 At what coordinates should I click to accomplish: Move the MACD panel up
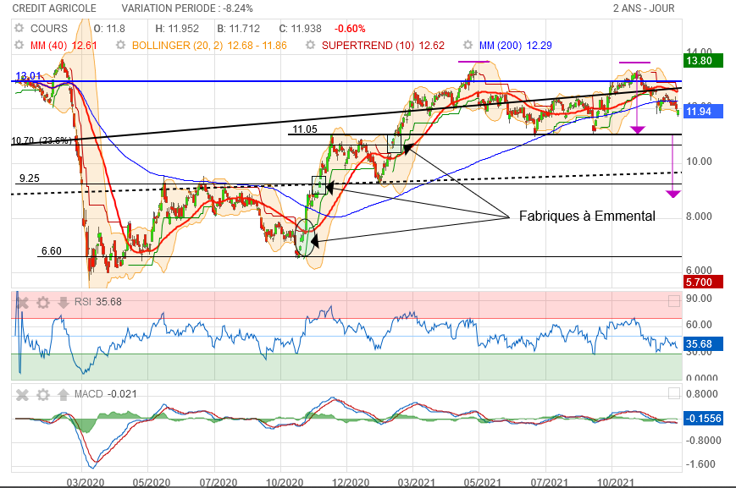[x=64, y=395]
